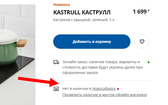This screenshot has width=168, height=105.
Task: Add the pot to favorites with heart icon
Action: click(142, 42)
